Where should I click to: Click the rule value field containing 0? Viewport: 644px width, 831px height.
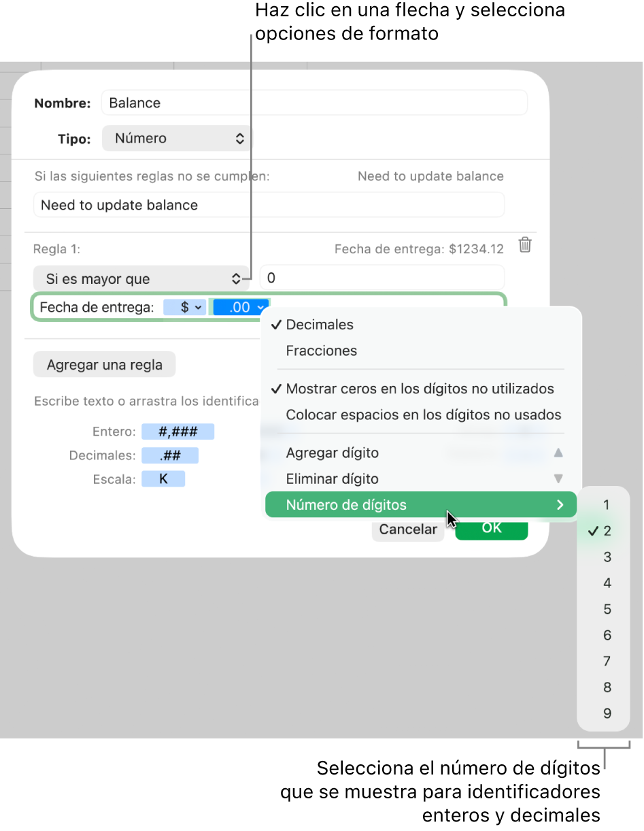point(382,278)
